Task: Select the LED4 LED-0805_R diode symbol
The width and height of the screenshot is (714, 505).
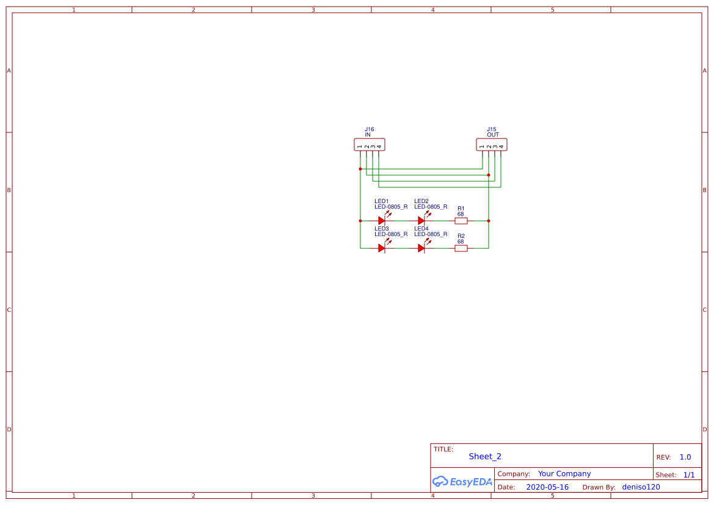Action: tap(422, 248)
